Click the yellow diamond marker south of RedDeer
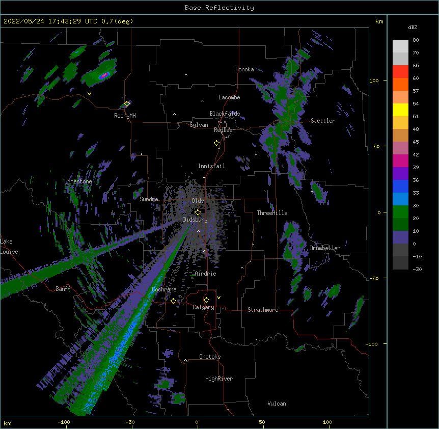This screenshot has width=439, height=429. click(x=216, y=143)
